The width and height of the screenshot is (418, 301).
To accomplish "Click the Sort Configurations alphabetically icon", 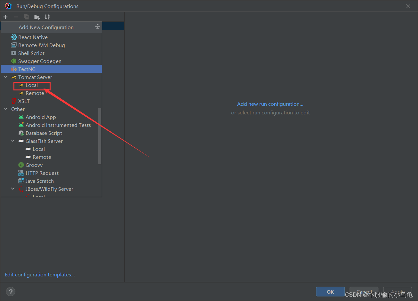I will pyautogui.click(x=47, y=17).
